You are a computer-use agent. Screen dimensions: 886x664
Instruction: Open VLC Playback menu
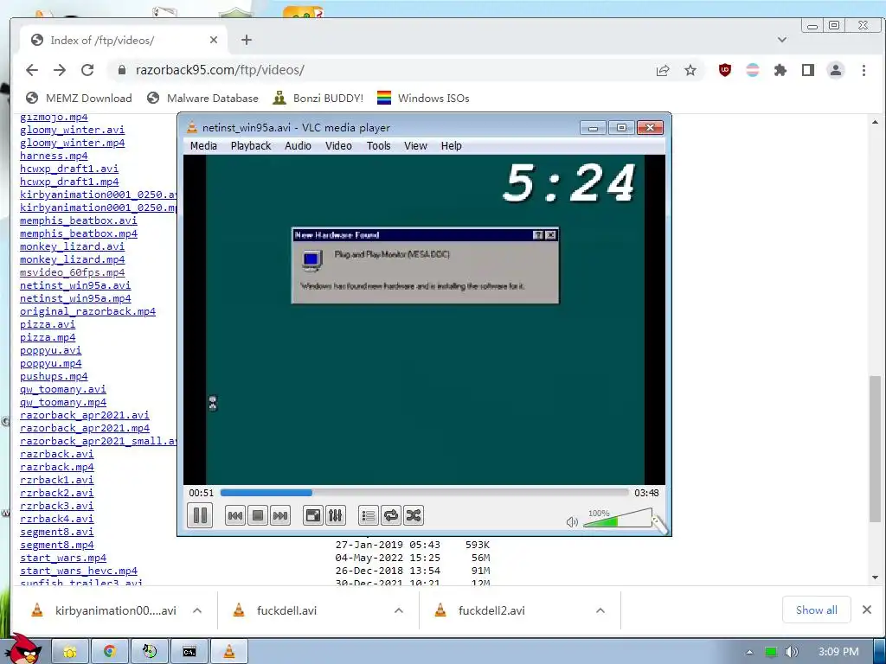pos(251,145)
